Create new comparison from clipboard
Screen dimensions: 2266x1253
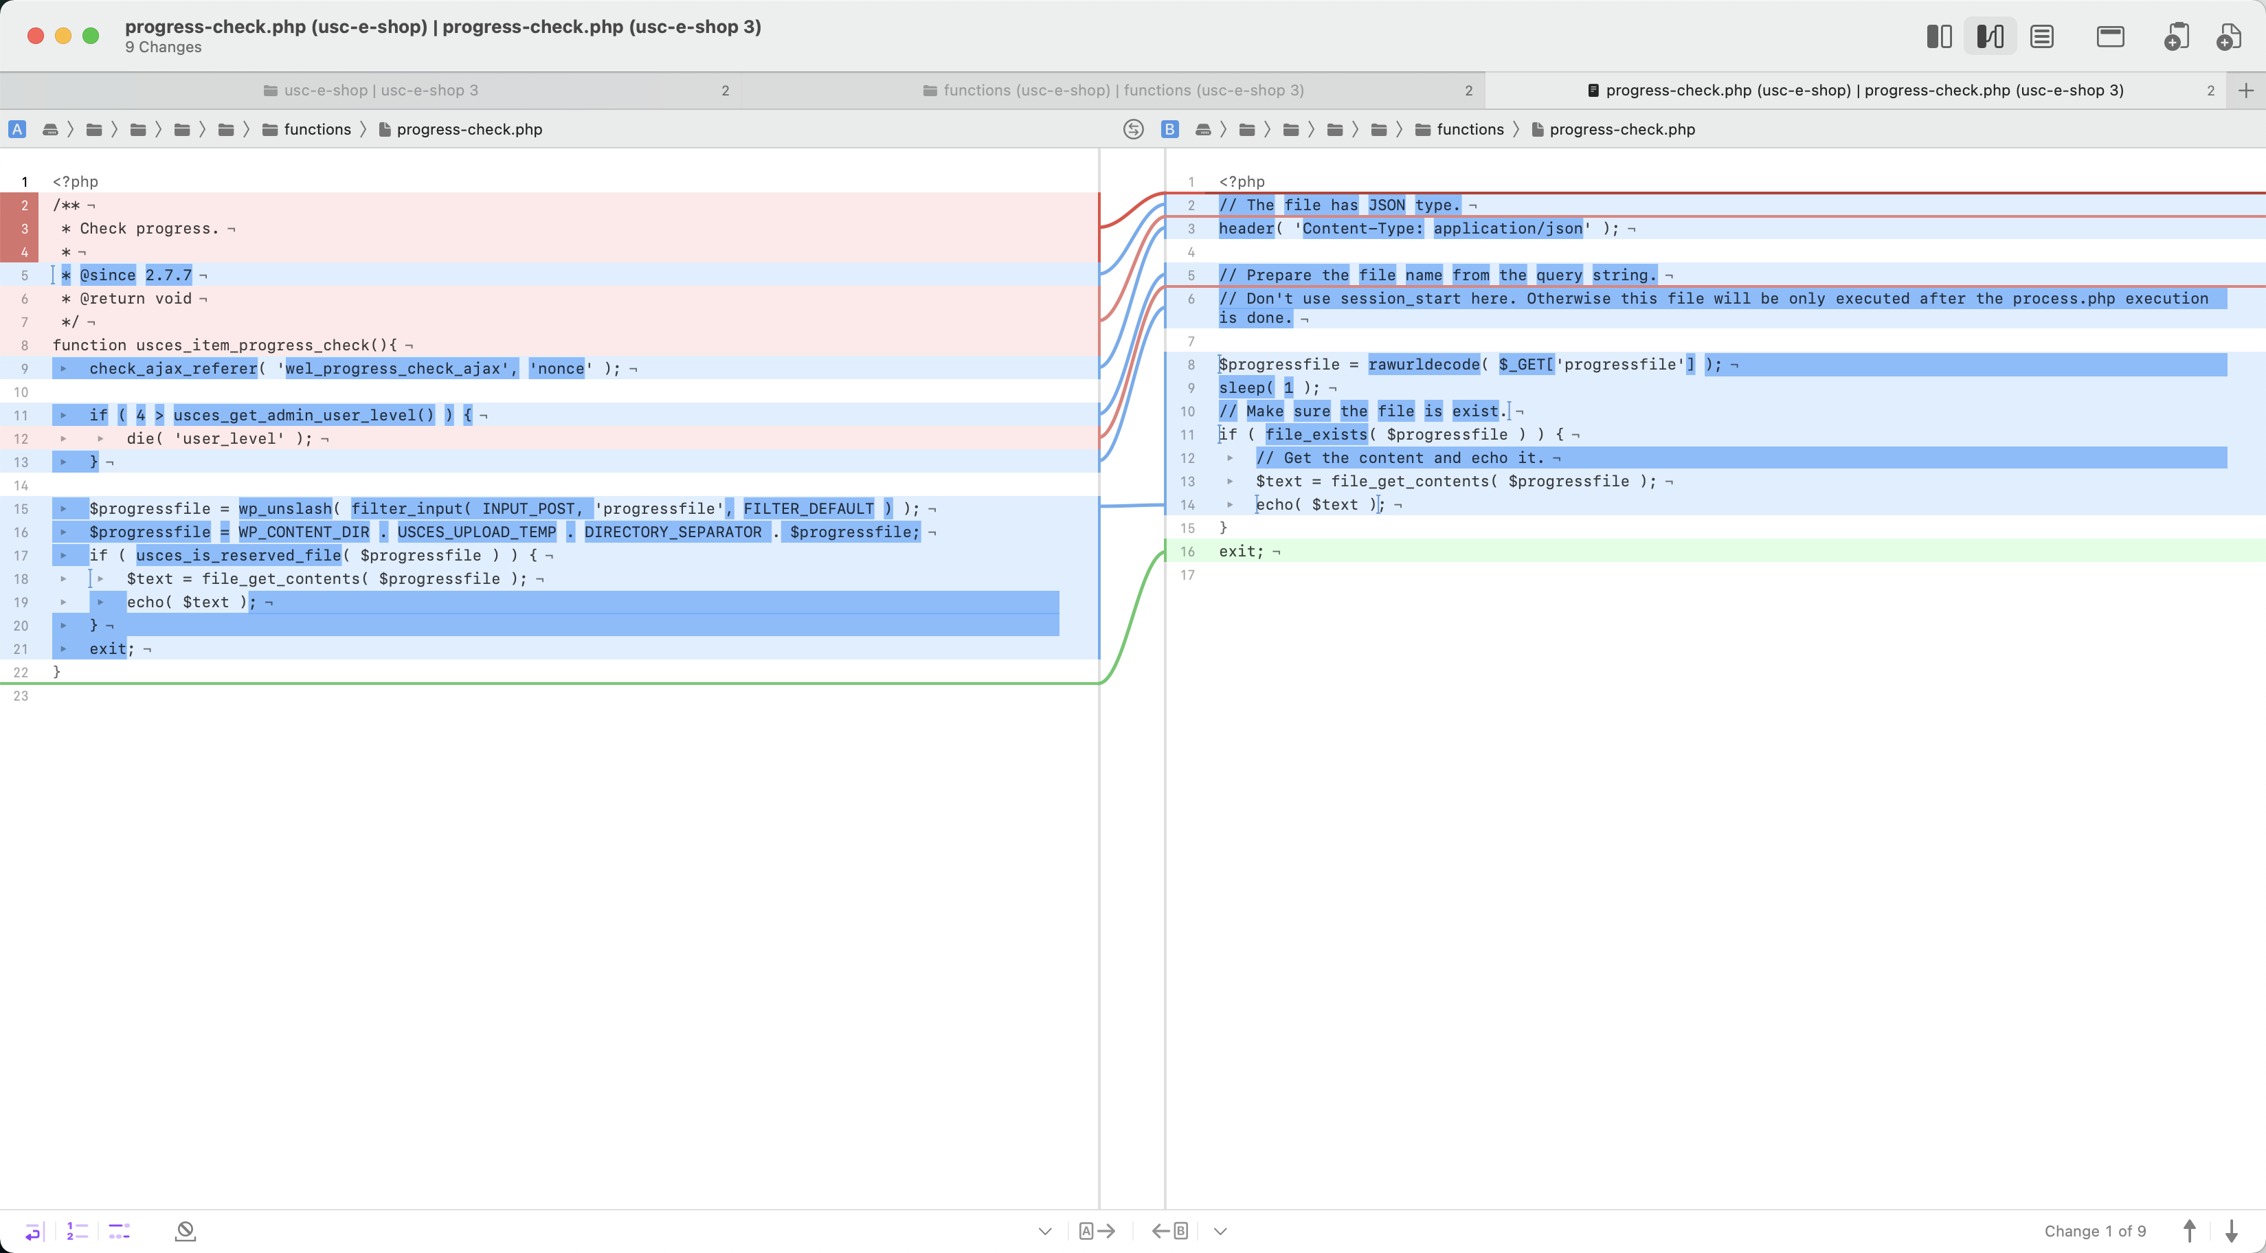(2175, 36)
